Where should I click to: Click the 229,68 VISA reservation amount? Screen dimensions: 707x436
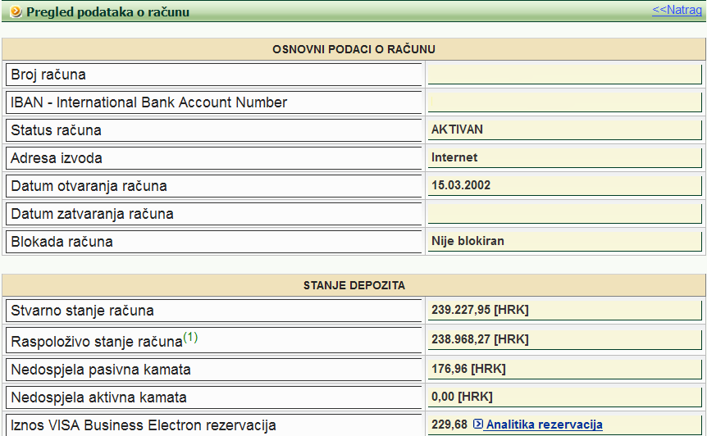click(449, 425)
